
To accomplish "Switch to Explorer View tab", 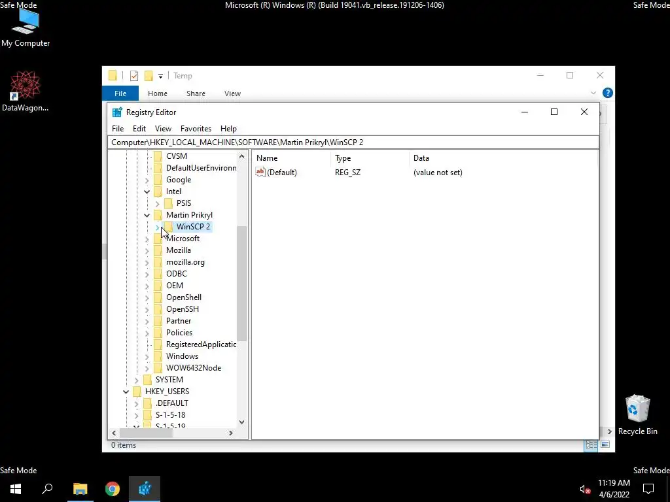I will click(x=232, y=93).
